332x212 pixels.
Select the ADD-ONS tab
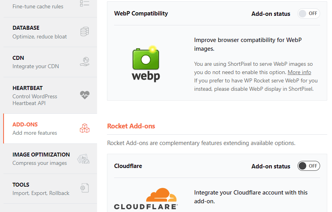pos(50,128)
